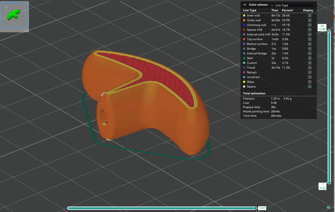
Task: Select the Top surface legend label
Action: pyautogui.click(x=255, y=39)
